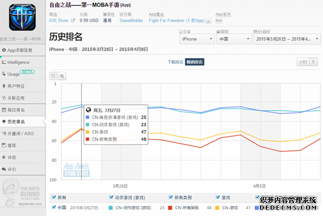323x216 pixels.
Task: Click the 4月5日 x-axis label
Action: [259, 186]
